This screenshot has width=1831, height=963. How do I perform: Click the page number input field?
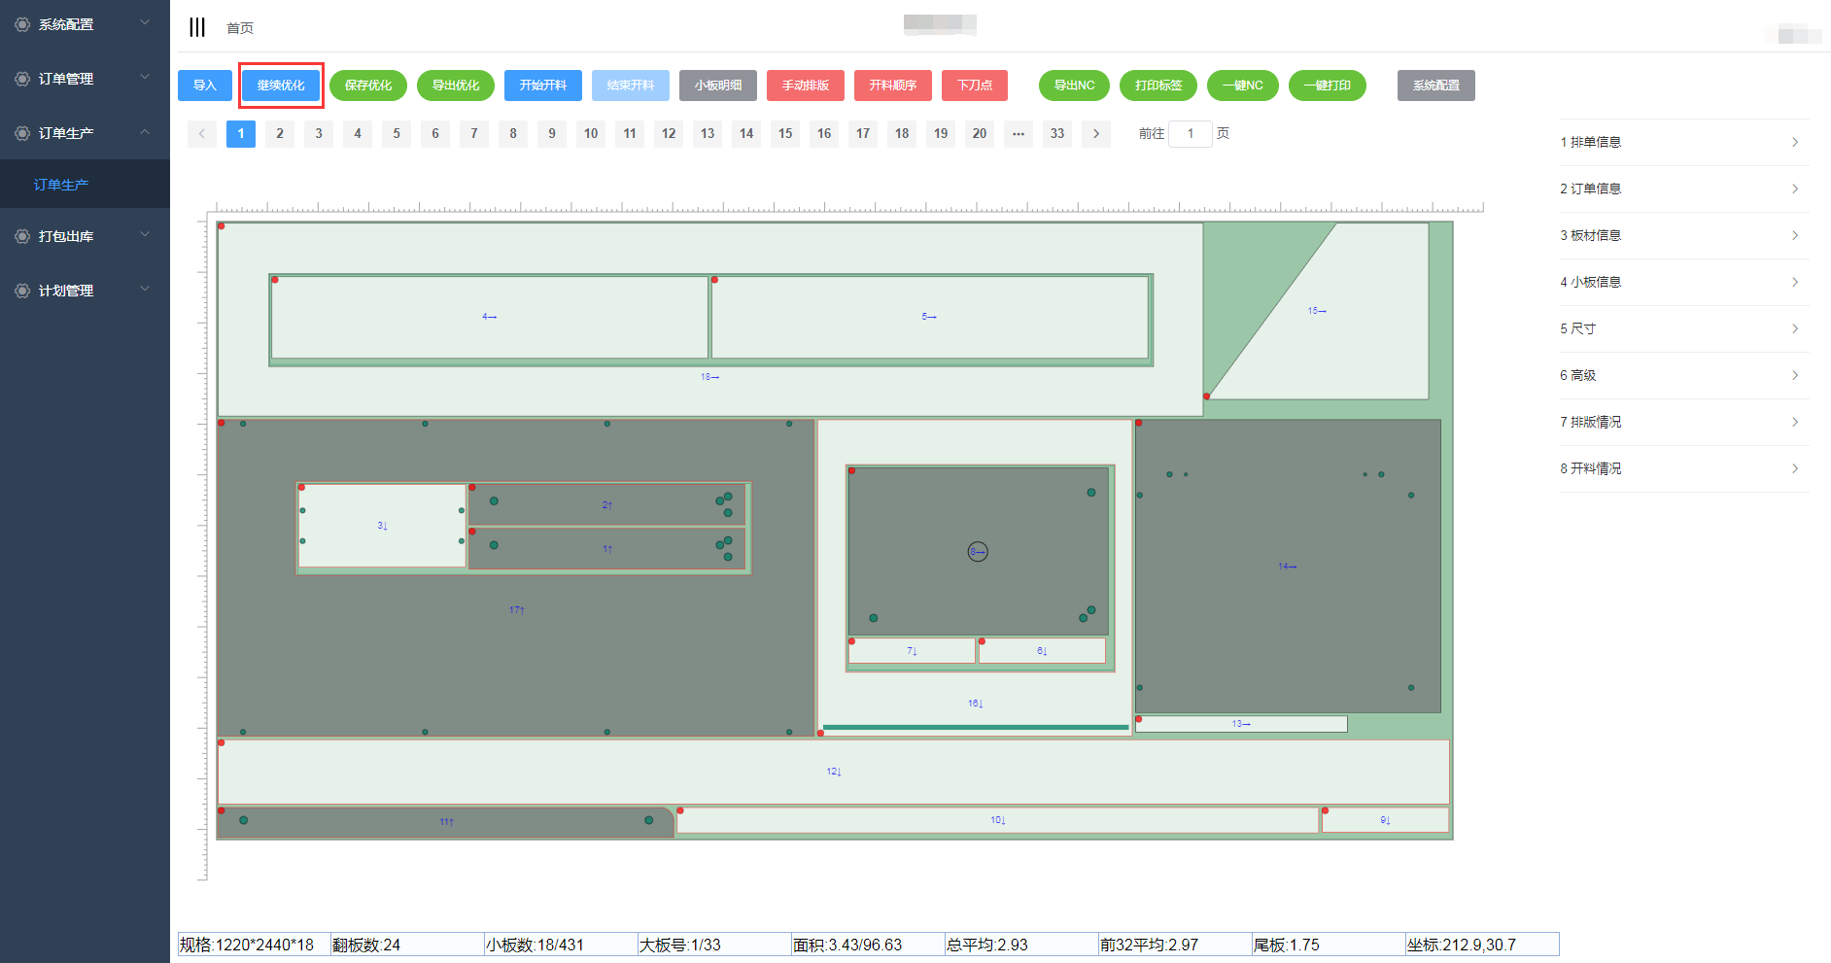pos(1190,134)
